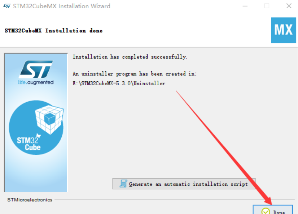
Task: Close the installation wizard window
Action: (x=289, y=6)
